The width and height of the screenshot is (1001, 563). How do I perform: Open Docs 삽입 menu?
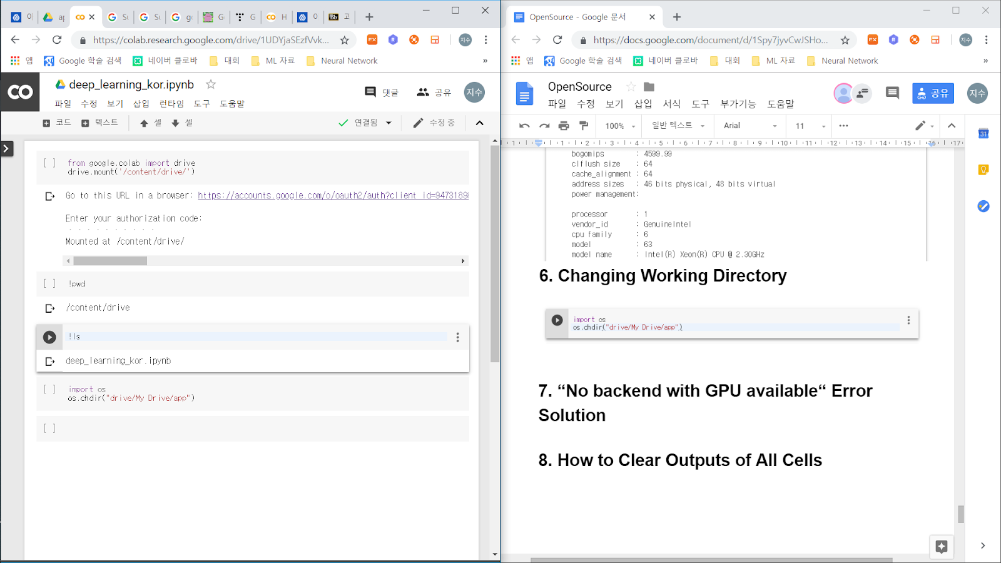[x=643, y=104]
